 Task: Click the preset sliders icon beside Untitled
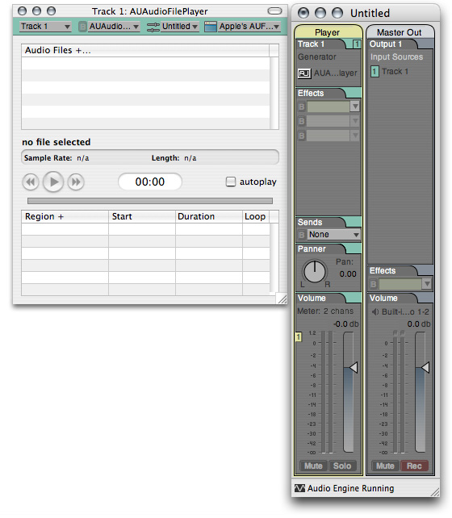tap(153, 27)
